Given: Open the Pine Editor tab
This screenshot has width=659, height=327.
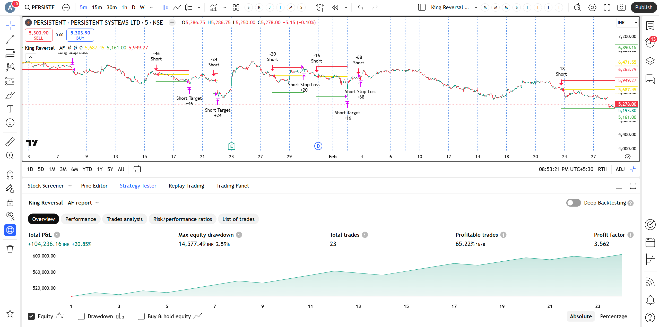Looking at the screenshot, I should tap(94, 186).
